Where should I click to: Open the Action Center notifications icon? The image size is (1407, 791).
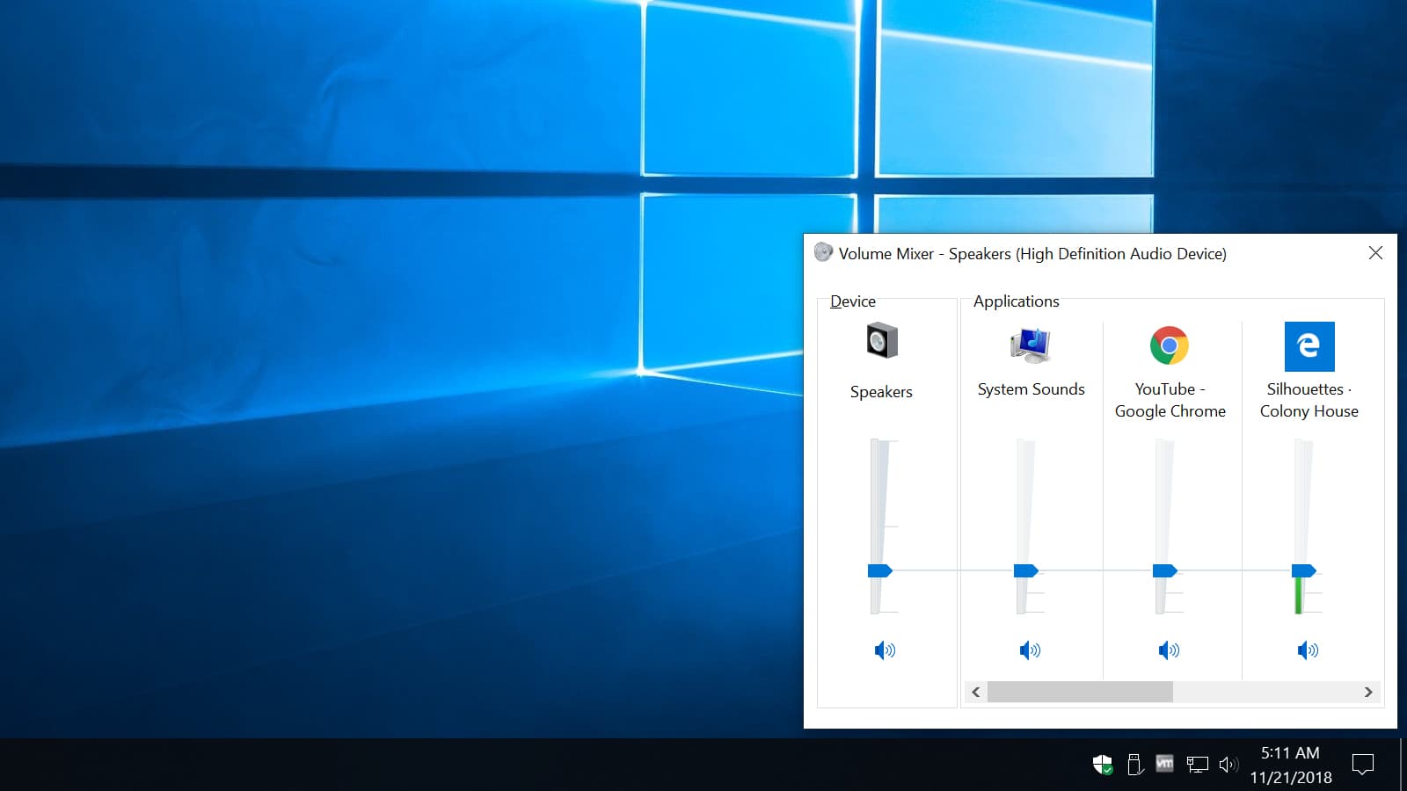1362,765
